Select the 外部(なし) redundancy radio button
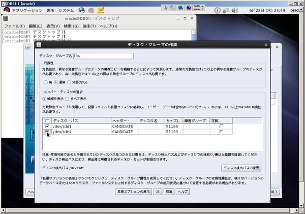 tap(69, 82)
